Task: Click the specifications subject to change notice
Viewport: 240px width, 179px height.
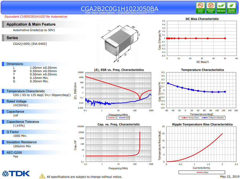Action: click(x=84, y=177)
